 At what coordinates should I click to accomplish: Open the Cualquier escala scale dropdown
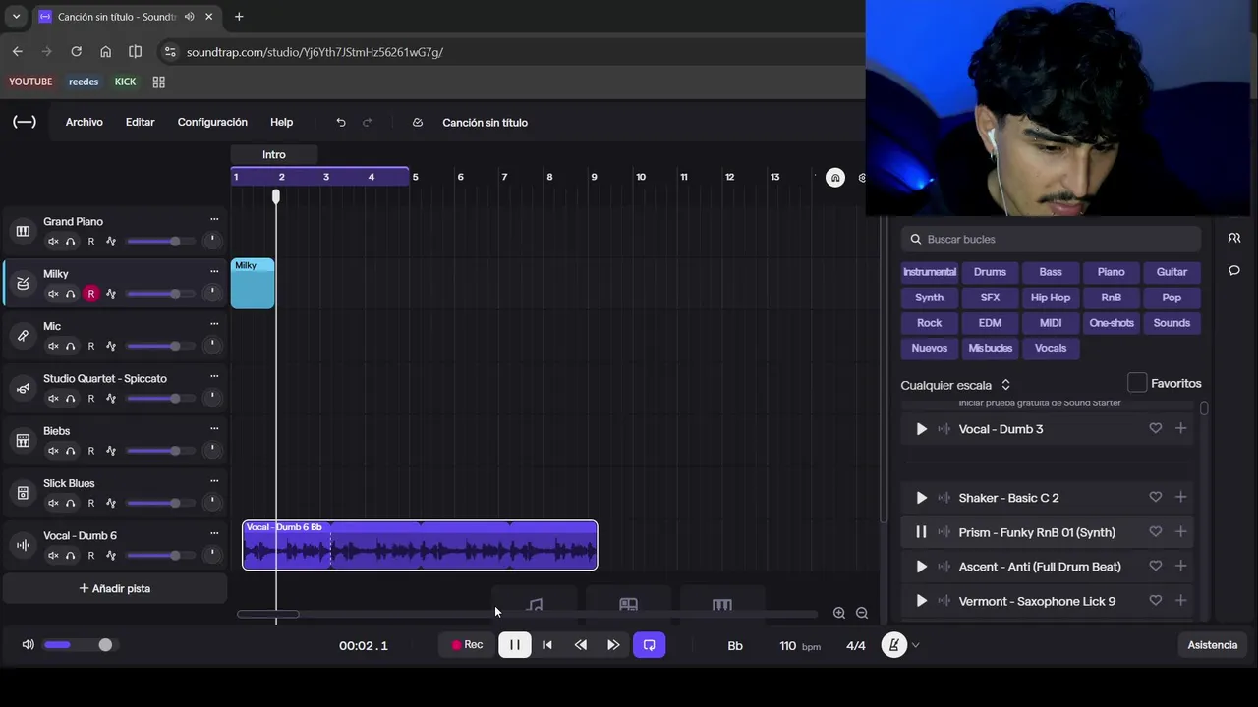pyautogui.click(x=955, y=385)
